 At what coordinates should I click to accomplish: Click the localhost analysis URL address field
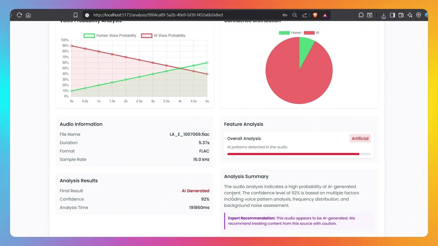pos(158,15)
